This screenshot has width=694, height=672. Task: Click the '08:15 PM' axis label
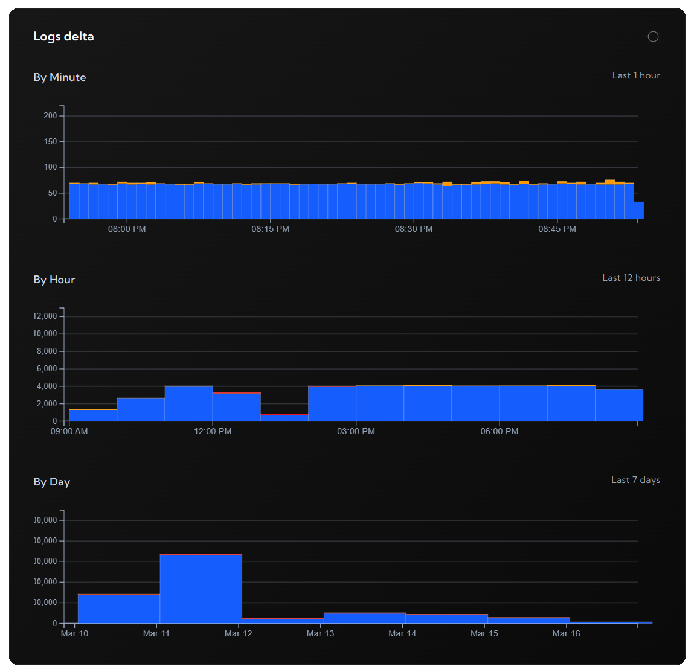point(271,229)
